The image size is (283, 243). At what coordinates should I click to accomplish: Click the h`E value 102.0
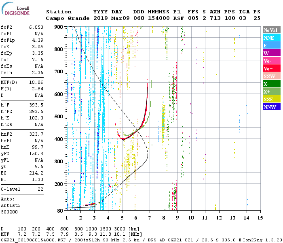[36, 118]
